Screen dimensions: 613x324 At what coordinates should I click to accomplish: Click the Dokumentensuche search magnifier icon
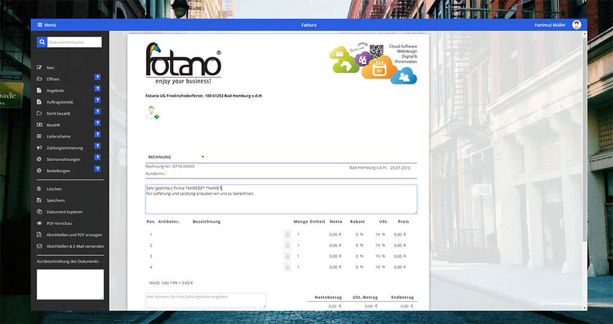coord(42,42)
